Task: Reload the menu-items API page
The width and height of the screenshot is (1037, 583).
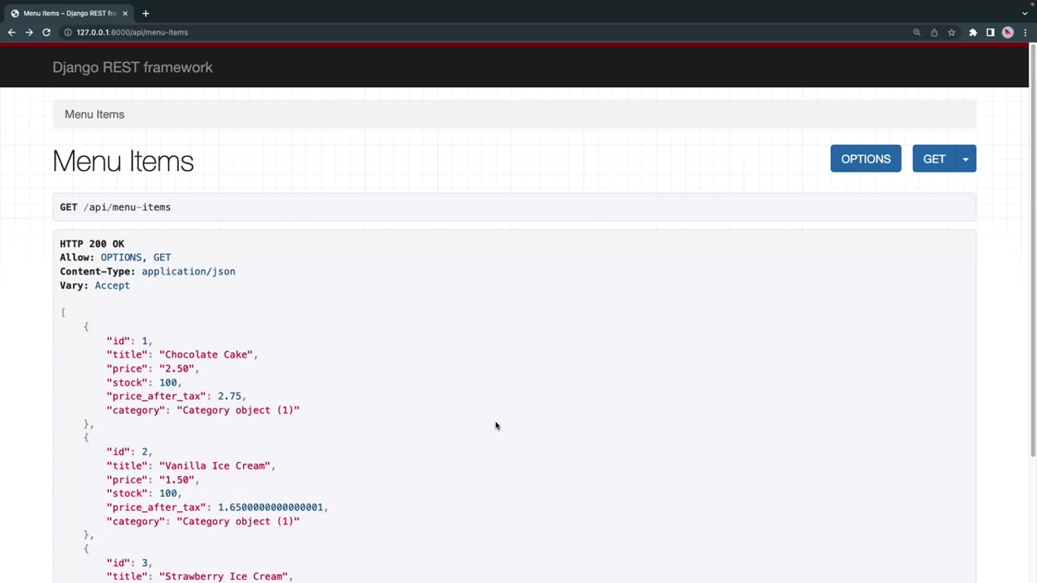Action: pos(46,33)
